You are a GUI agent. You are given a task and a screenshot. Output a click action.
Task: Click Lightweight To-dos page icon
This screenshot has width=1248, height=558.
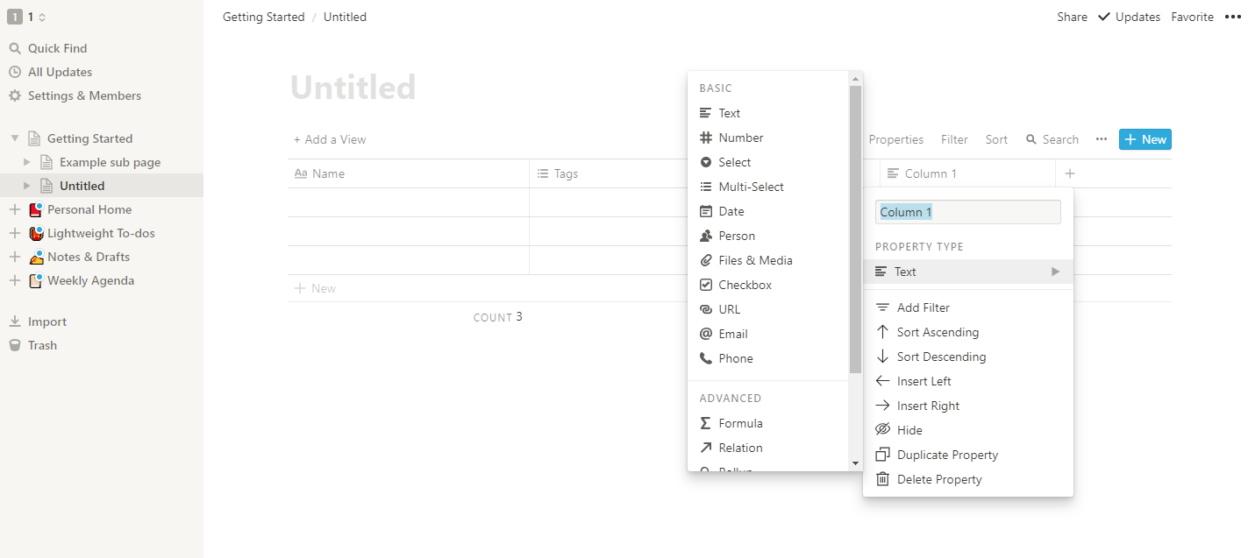click(36, 233)
